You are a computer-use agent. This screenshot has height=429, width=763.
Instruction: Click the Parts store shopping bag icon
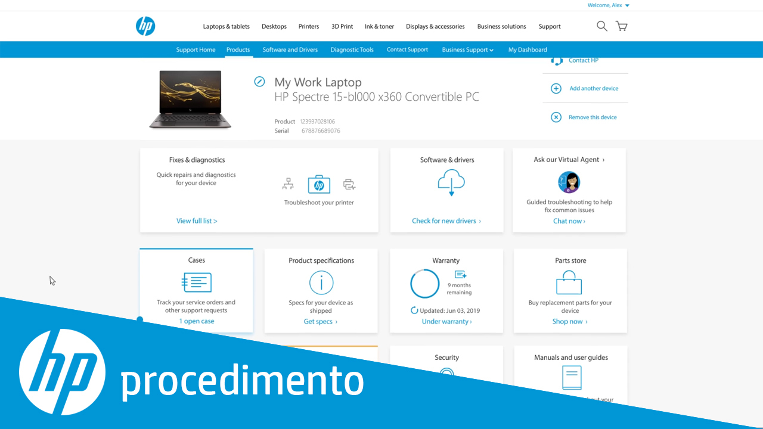569,282
